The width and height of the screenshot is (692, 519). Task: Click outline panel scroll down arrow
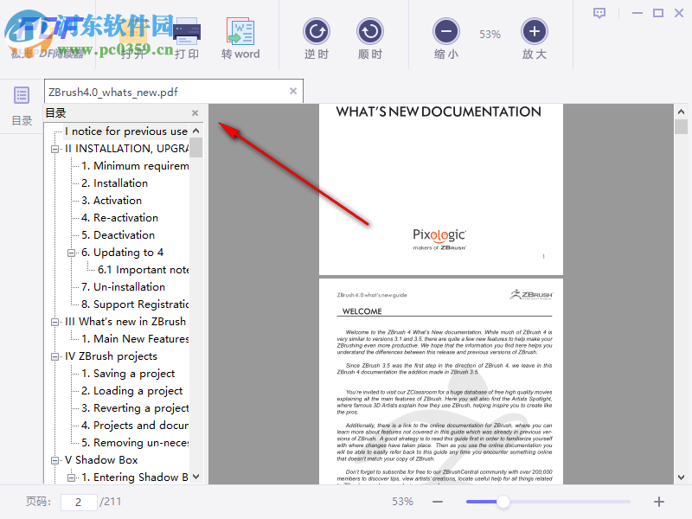click(196, 477)
